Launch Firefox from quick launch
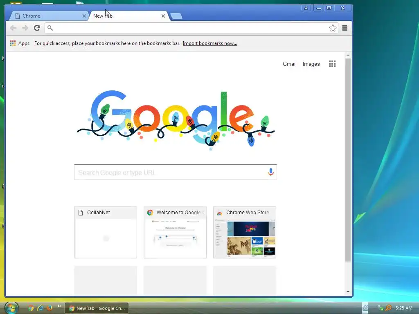The image size is (419, 314). tap(50, 308)
